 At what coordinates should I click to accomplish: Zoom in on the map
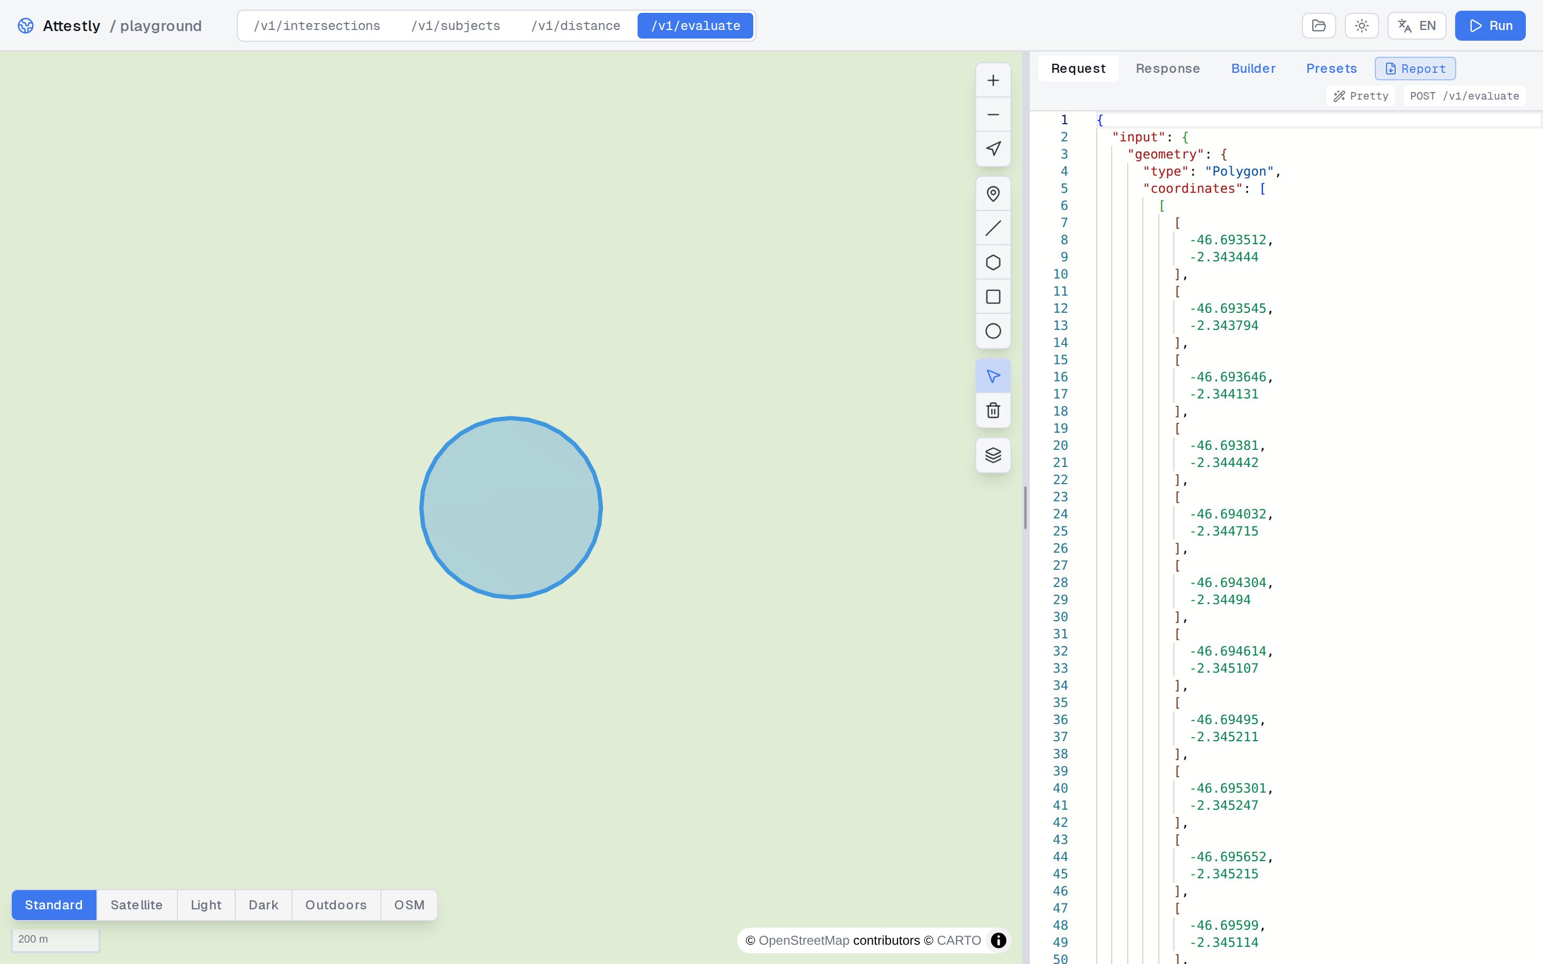click(x=993, y=80)
